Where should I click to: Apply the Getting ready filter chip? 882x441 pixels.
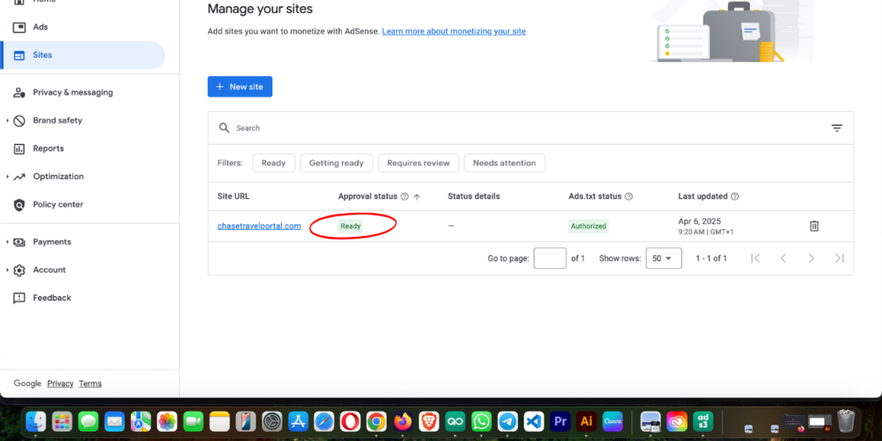(x=337, y=163)
